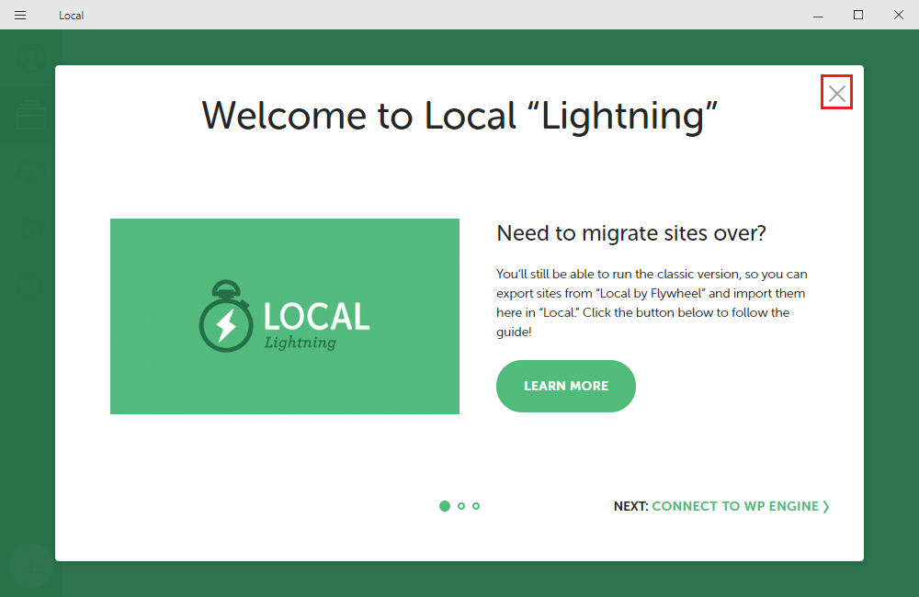Screen dimensions: 919x597
Task: Click the dimmed Local Sites sidebar icon
Action: [x=31, y=117]
